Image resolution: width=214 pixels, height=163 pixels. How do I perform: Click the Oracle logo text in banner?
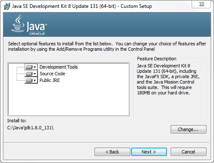37,34
